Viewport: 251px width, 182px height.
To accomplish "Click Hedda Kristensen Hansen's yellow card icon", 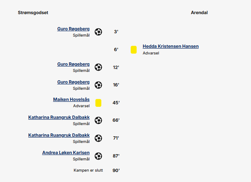I will (x=134, y=49).
